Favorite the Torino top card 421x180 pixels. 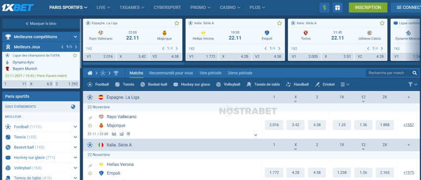(x=382, y=23)
